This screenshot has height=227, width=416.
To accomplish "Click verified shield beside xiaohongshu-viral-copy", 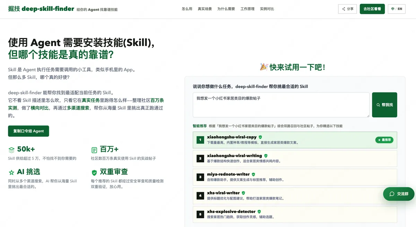I will [x=260, y=137].
